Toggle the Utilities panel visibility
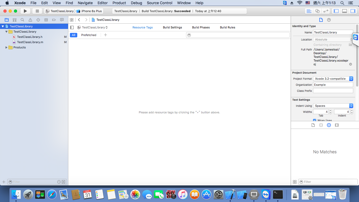The width and height of the screenshot is (359, 202). [x=353, y=11]
